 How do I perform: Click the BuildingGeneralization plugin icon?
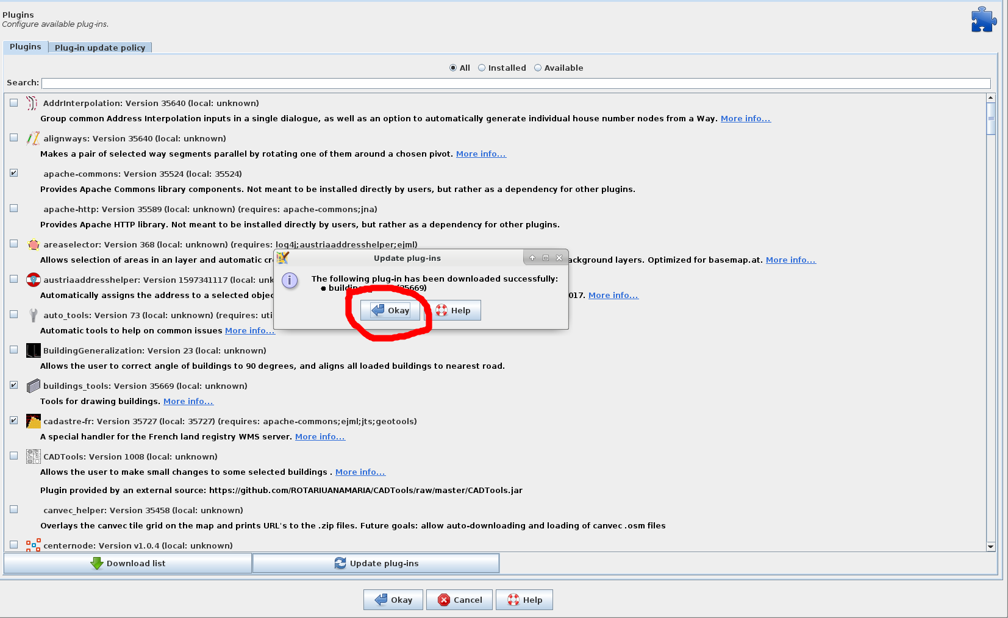34,350
